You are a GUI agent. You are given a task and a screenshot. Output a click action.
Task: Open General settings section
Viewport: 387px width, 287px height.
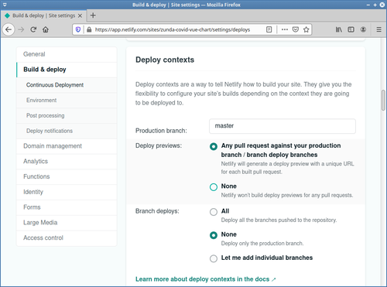coord(67,54)
